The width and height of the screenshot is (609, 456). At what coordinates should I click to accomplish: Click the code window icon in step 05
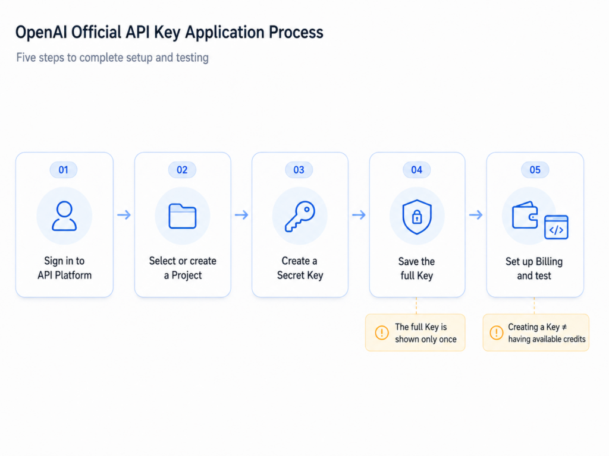click(556, 227)
